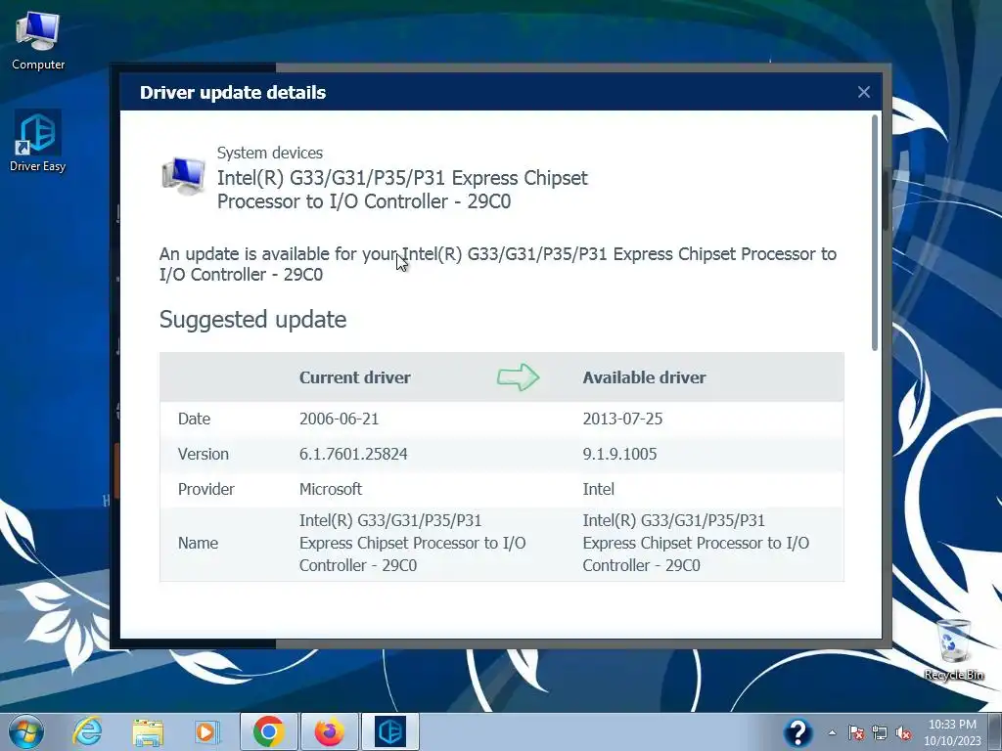The height and width of the screenshot is (751, 1002).
Task: Click the dialog's vertical scrollbar thumb
Action: coord(874,233)
